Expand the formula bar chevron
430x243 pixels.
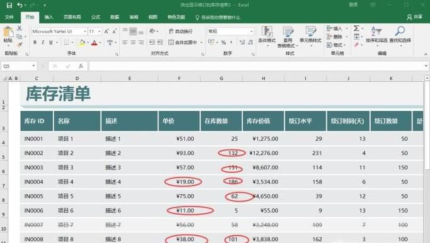pyautogui.click(x=426, y=65)
